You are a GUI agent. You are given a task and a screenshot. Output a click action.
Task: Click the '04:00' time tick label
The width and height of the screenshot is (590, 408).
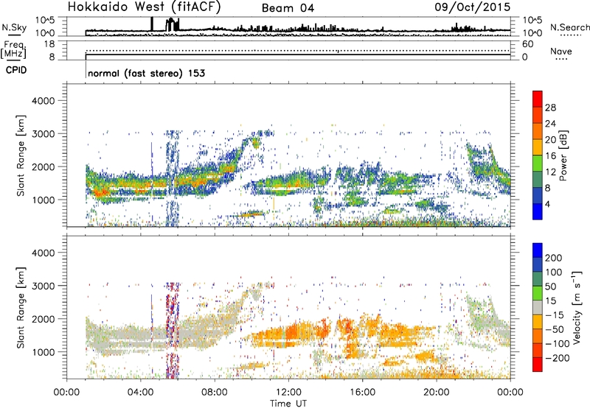point(141,393)
